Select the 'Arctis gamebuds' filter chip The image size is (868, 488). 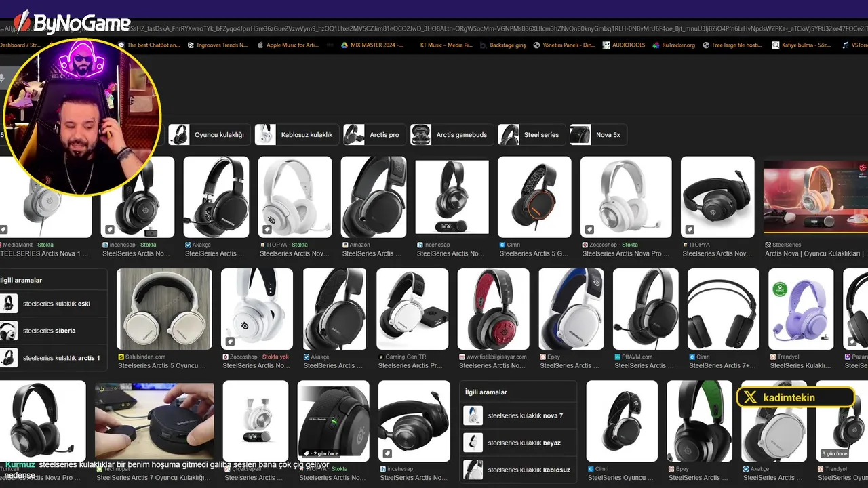click(x=452, y=135)
